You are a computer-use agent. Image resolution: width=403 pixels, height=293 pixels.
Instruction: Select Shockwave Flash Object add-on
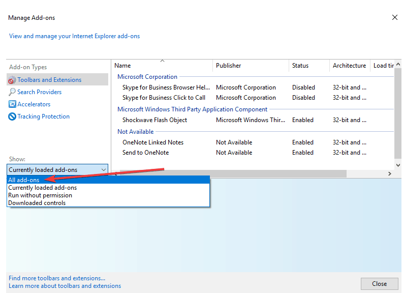[x=253, y=120]
